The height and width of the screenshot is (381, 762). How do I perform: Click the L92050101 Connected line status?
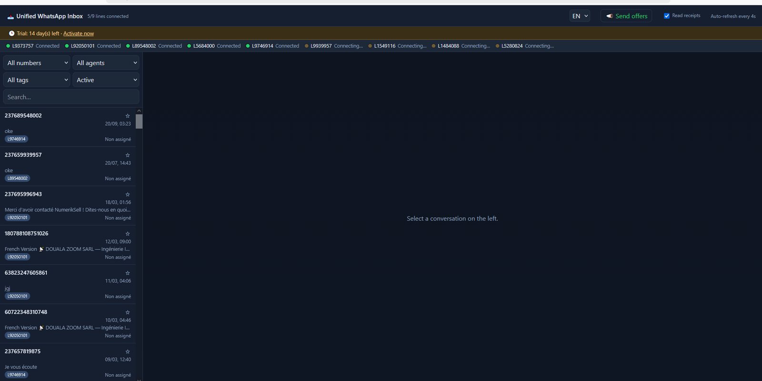(x=93, y=46)
